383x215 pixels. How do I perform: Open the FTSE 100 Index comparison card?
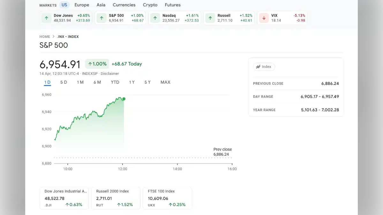point(167,198)
